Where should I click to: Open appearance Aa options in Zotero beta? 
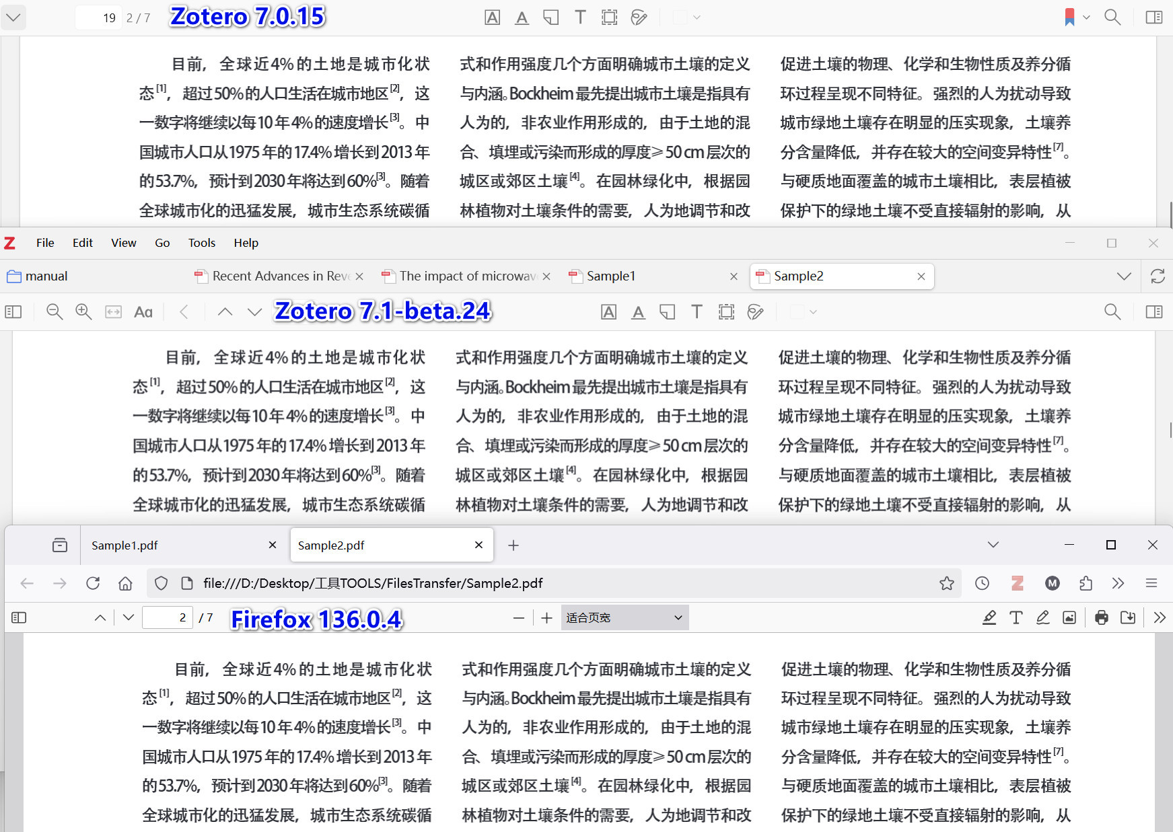[143, 312]
